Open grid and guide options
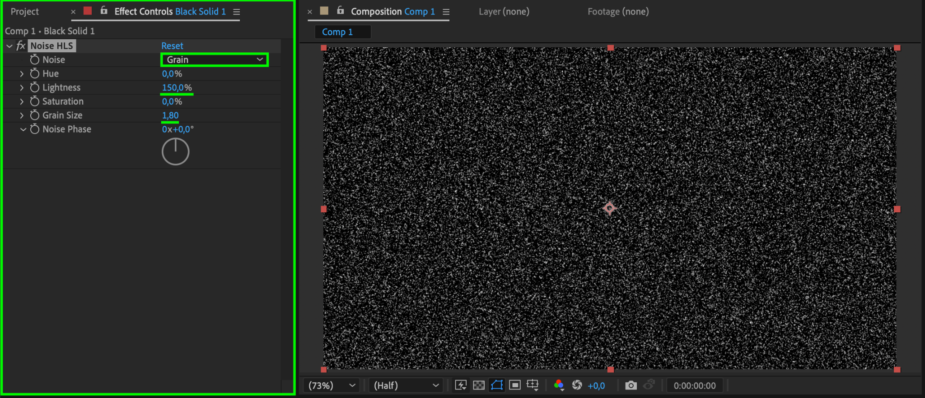Viewport: 925px width, 398px height. pyautogui.click(x=533, y=385)
